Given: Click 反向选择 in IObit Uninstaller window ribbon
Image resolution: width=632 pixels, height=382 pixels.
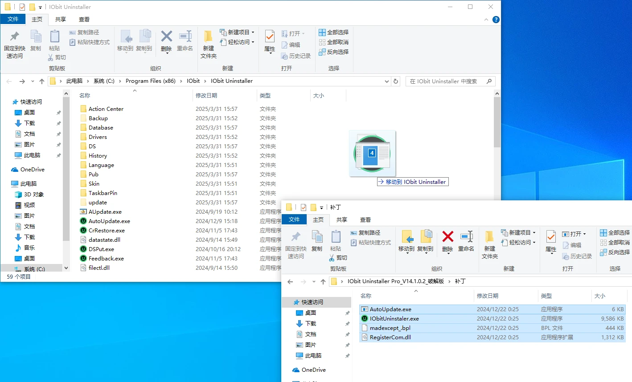Looking at the screenshot, I should (334, 52).
